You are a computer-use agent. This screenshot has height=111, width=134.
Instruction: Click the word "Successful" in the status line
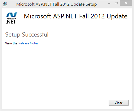pyautogui.click(x=35, y=34)
